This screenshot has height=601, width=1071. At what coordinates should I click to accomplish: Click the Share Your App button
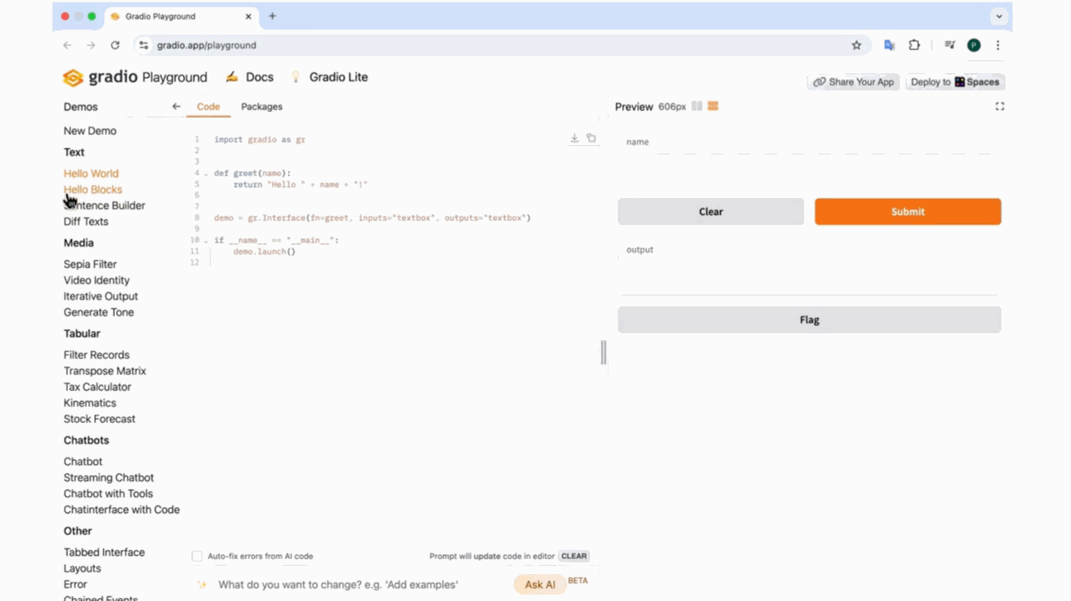coord(854,82)
